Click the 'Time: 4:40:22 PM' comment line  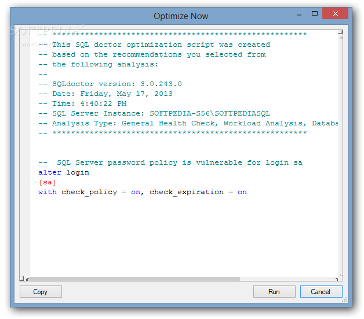pos(82,103)
